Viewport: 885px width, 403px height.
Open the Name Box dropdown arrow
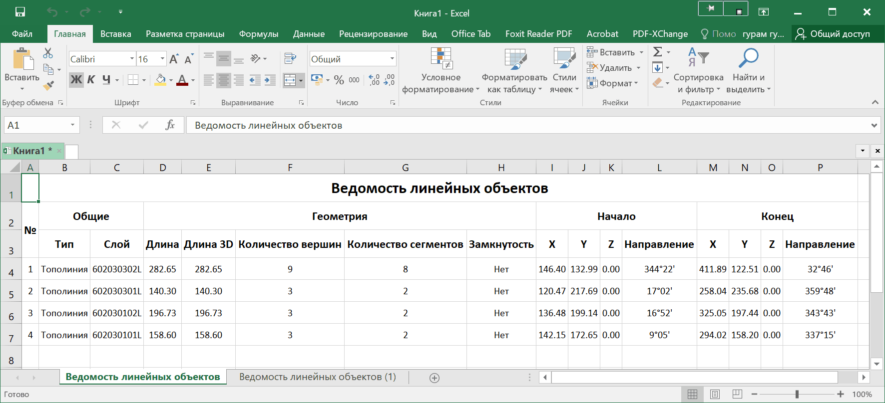tap(72, 125)
